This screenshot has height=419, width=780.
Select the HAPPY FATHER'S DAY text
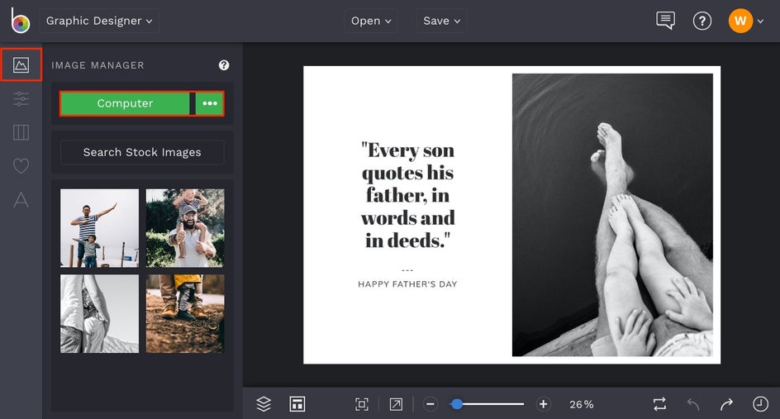pos(407,284)
